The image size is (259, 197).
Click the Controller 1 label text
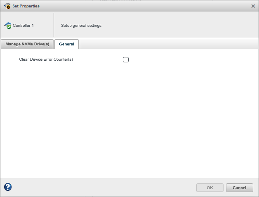tap(23, 26)
